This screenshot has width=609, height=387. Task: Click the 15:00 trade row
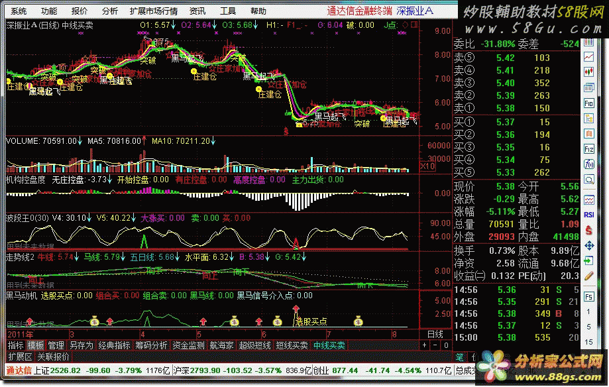[x=517, y=337]
